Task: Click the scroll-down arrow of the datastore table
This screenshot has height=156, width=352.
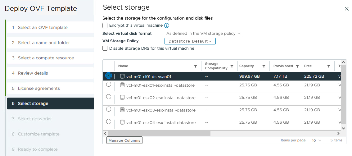Action: pos(344,128)
